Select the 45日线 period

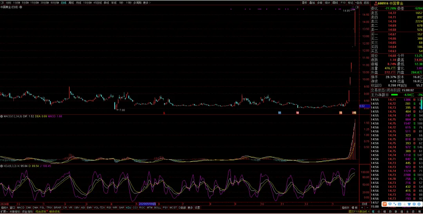click(x=98, y=3)
